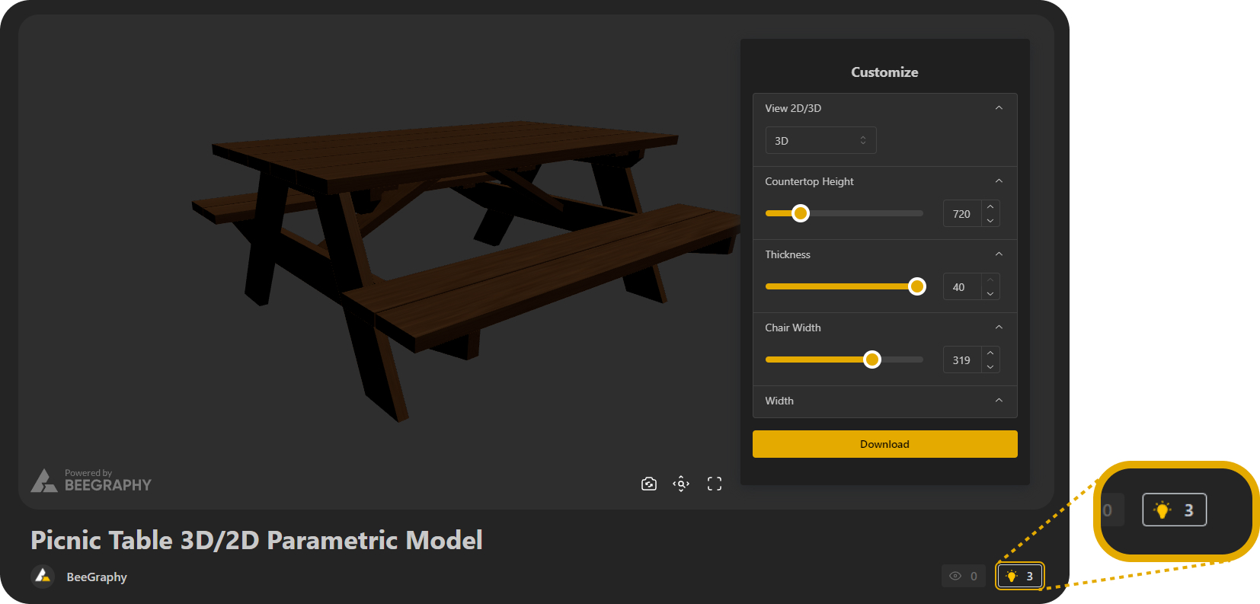The image size is (1260, 604).
Task: Click the enlarged lightbulb icon in callout
Action: (1162, 510)
